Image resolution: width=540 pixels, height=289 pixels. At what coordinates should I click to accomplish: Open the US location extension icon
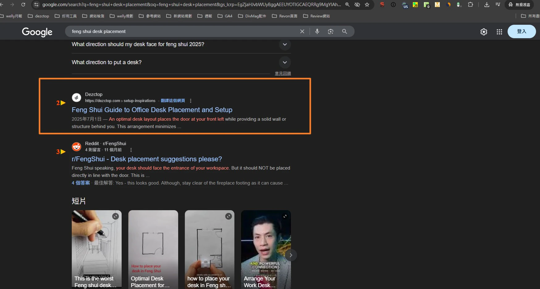tap(405, 5)
